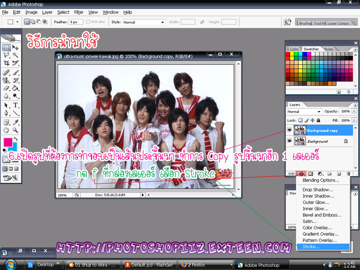The image size is (360, 270).
Task: Create a new layer in Layers panel
Action: [x=339, y=174]
